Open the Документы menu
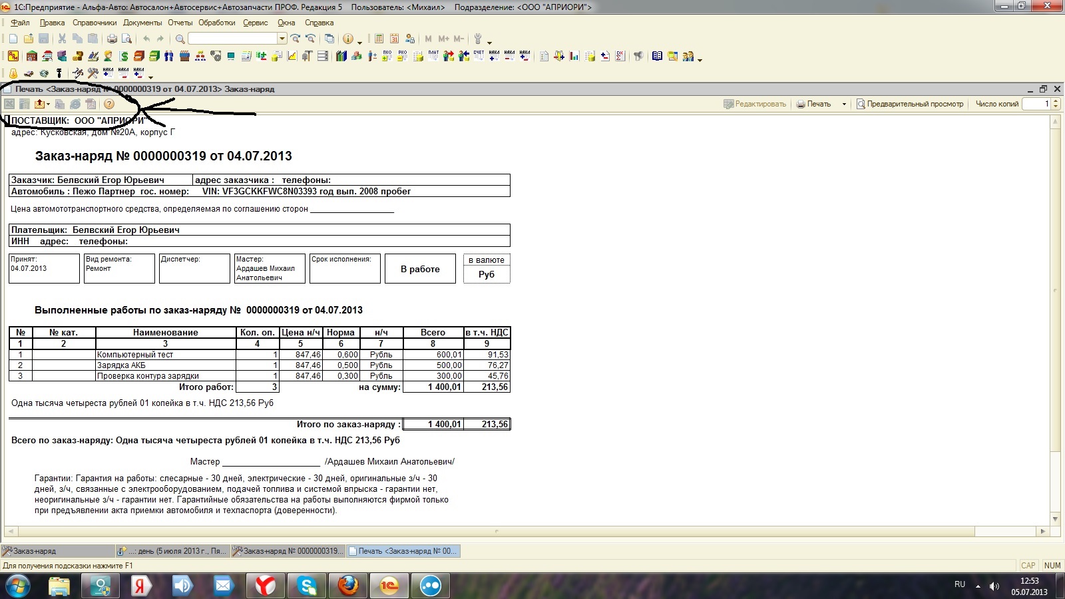1065x599 pixels. point(142,23)
